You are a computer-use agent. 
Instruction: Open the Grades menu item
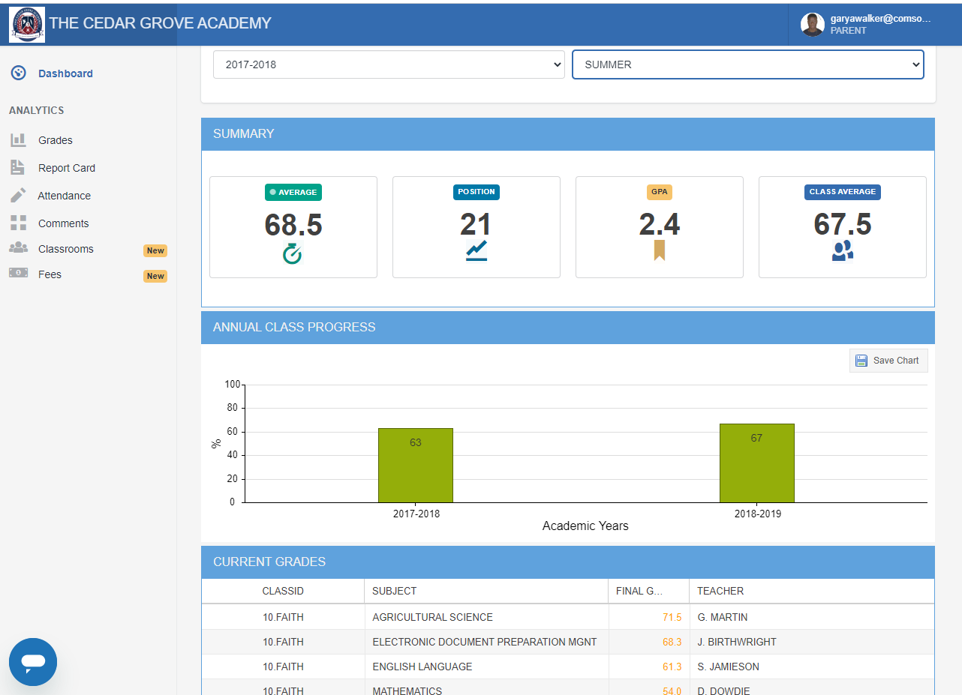[56, 140]
